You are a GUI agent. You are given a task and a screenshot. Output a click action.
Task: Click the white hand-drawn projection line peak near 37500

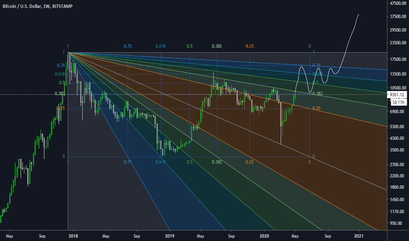click(x=359, y=15)
